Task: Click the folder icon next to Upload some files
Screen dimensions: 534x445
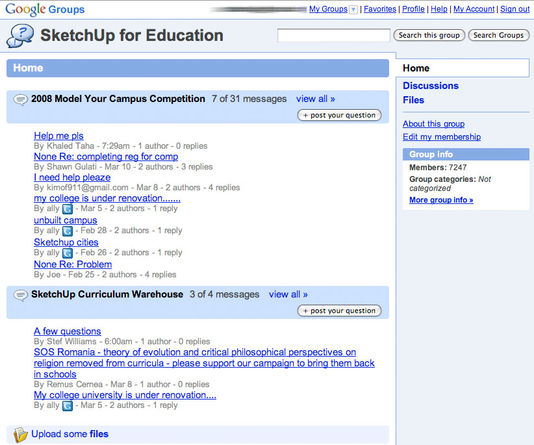Action: coord(21,434)
